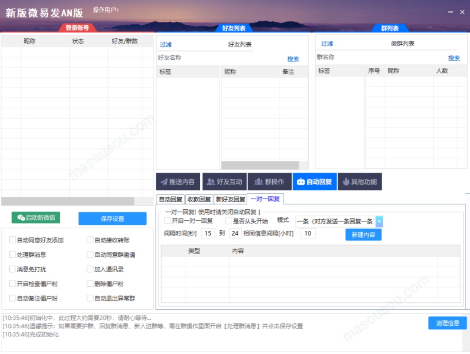Screen dimensions: 470x354
Task: Click the 群名称 search field
Action: point(381,57)
